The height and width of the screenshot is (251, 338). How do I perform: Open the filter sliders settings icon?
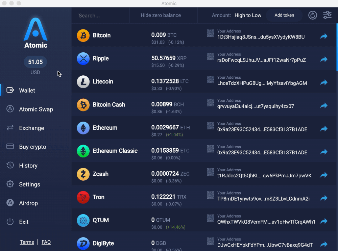[x=327, y=15]
